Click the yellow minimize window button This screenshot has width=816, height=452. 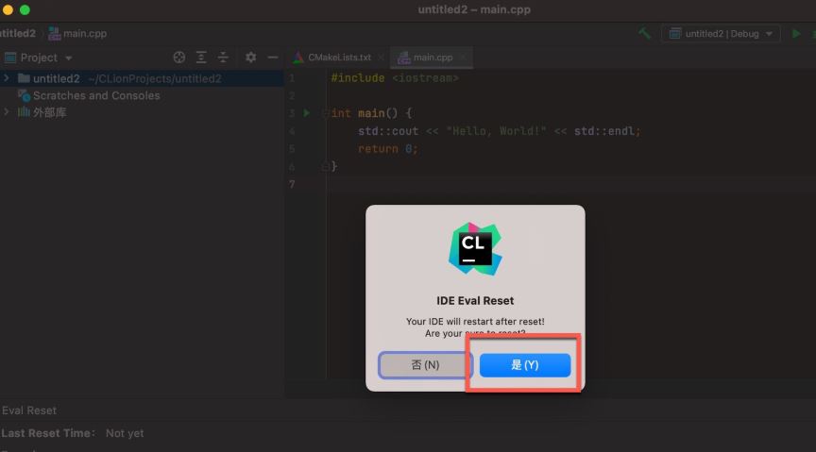(x=8, y=9)
